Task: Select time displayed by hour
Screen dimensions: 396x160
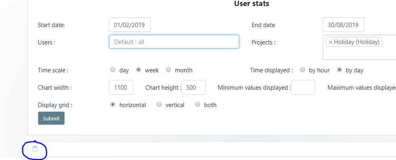Action: 303,70
